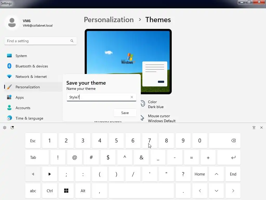
Task: Tap the Enter key icon
Action: point(229,157)
